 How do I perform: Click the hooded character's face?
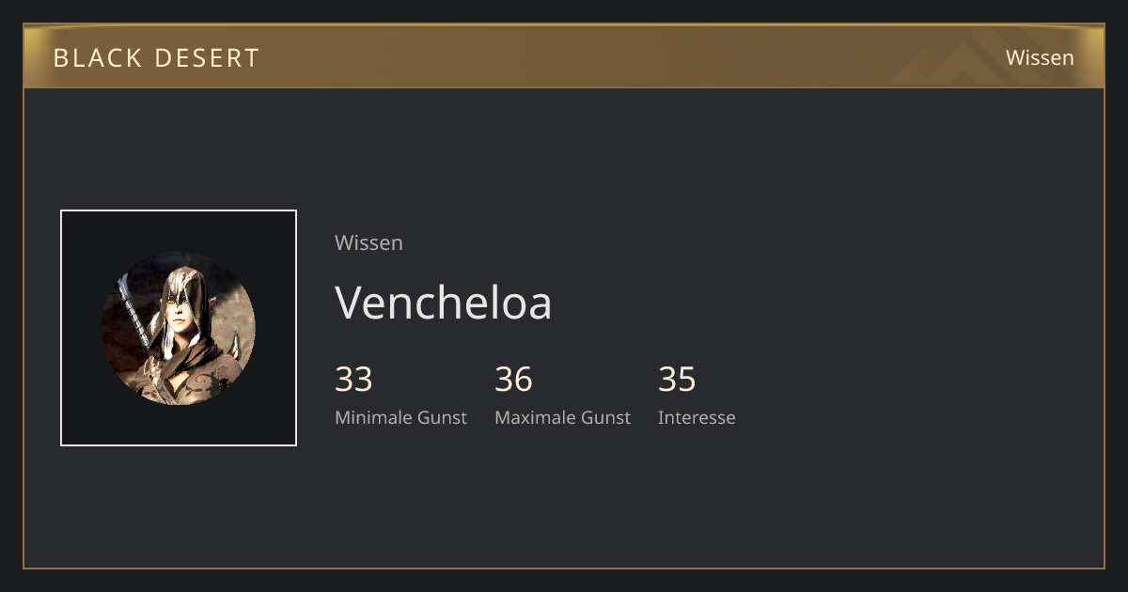click(180, 317)
